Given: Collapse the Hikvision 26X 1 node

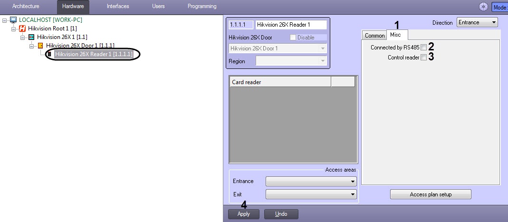Looking at the screenshot, I should coord(22,37).
